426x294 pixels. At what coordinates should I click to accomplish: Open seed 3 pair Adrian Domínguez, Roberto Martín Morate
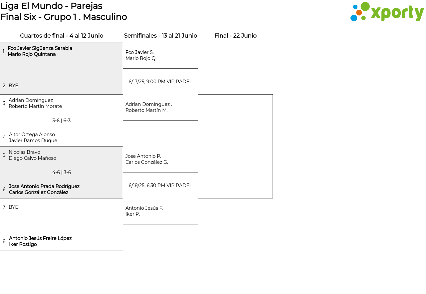point(35,103)
